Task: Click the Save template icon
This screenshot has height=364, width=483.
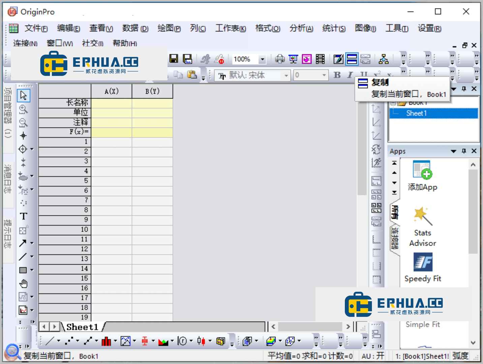Action: pos(187,59)
